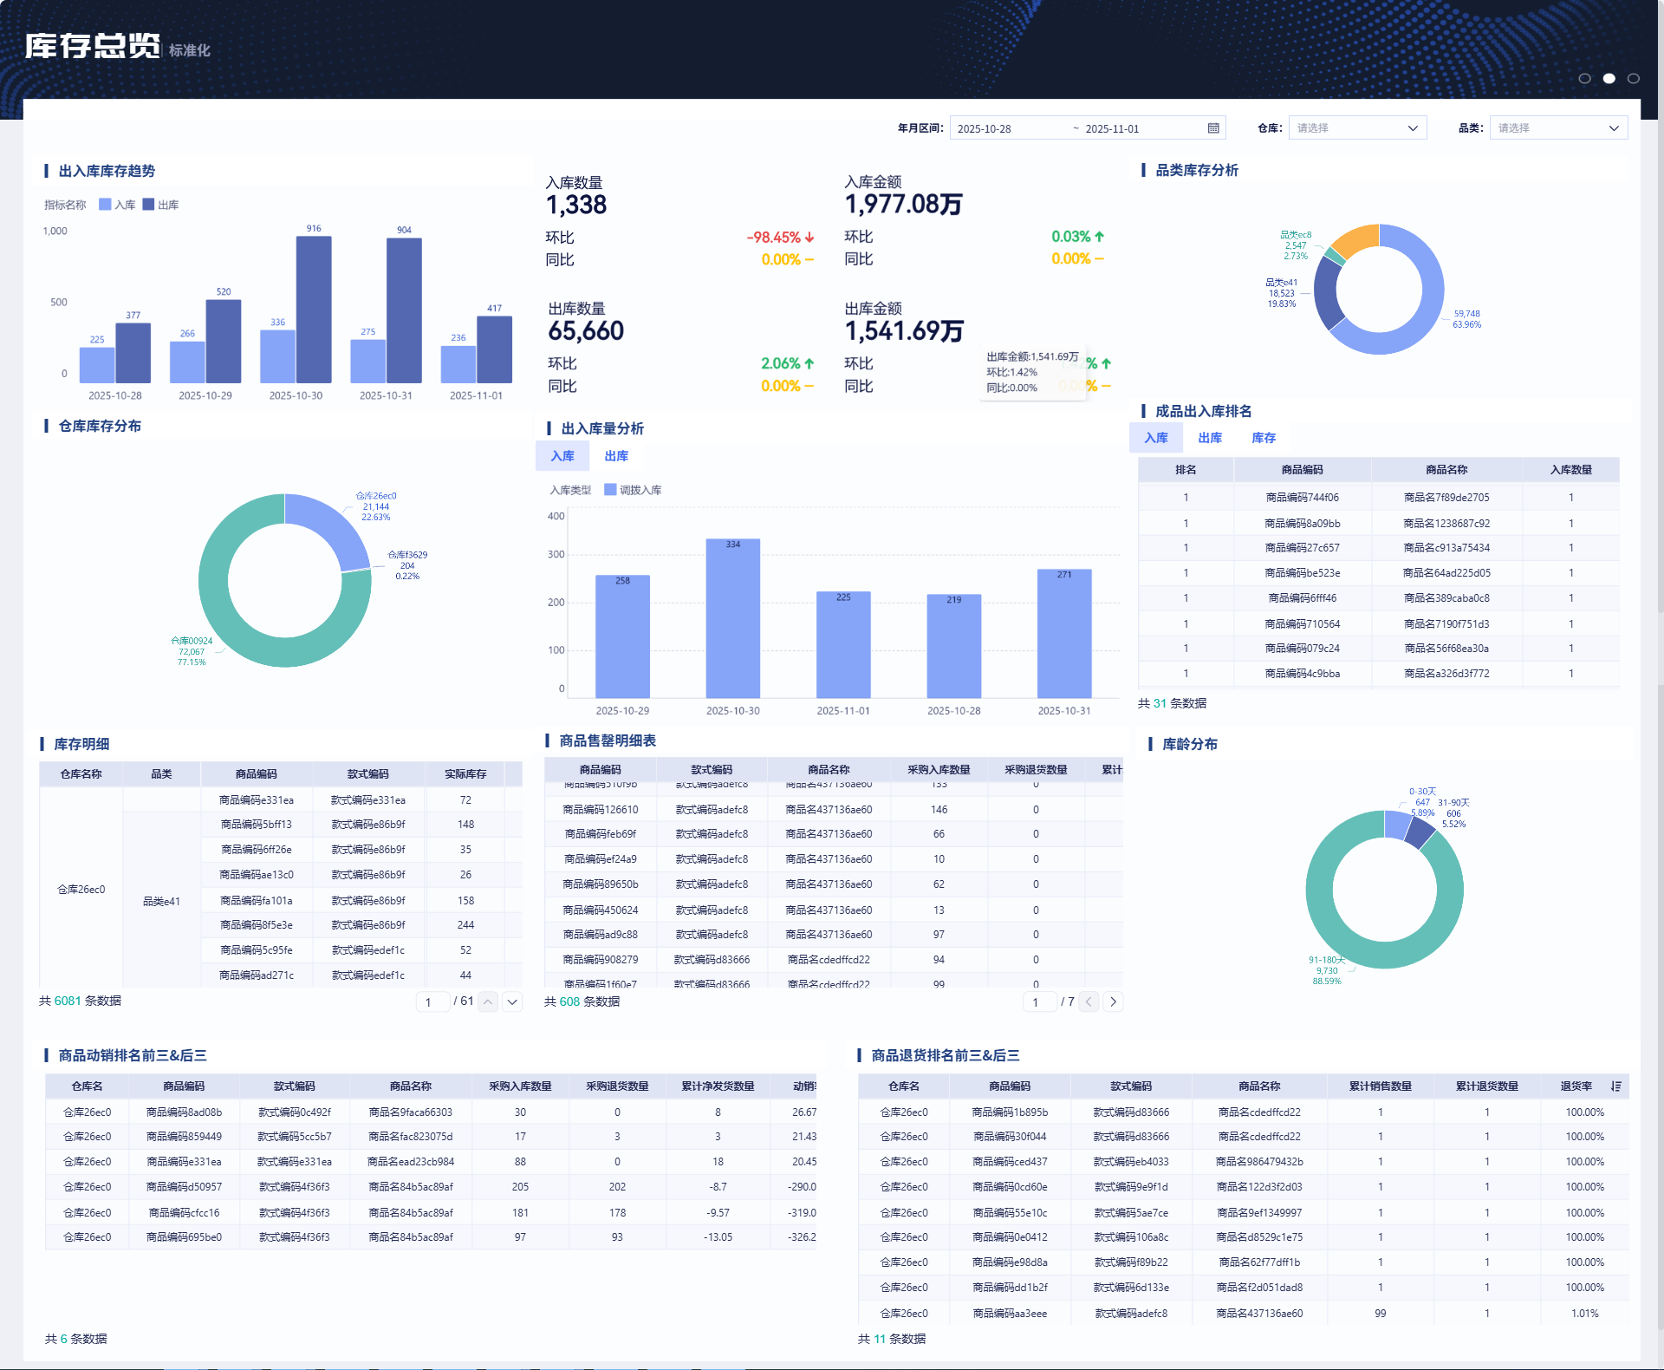Go to next page of 商品售罄明细表
This screenshot has width=1664, height=1370.
[1114, 1001]
